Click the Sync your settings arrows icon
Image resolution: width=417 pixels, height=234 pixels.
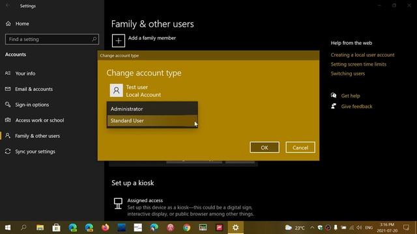tap(8, 151)
